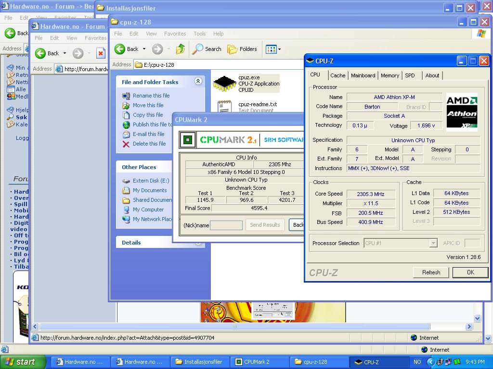Click Copy this file task
Viewport: 493px width, 369px height.
pos(148,115)
